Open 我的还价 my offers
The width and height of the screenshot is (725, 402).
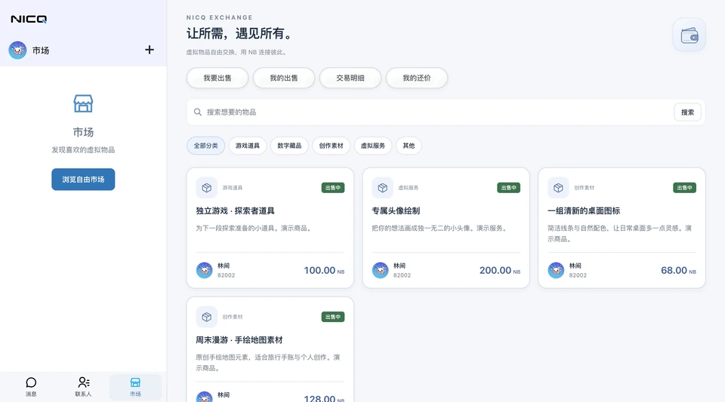click(417, 78)
